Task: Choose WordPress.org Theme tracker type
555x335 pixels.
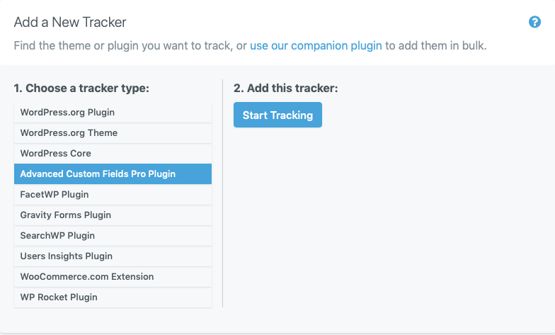Action: tap(113, 133)
